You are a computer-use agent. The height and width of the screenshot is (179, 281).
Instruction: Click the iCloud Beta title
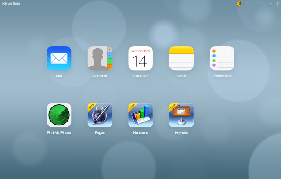pos(11,4)
